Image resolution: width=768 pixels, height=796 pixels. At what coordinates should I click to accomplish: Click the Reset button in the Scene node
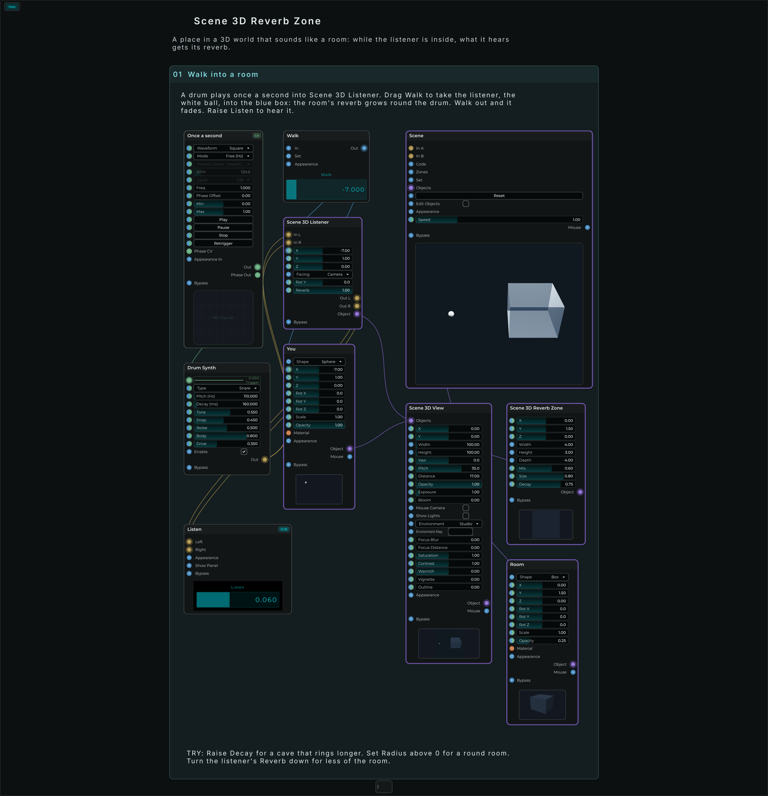[x=499, y=196]
